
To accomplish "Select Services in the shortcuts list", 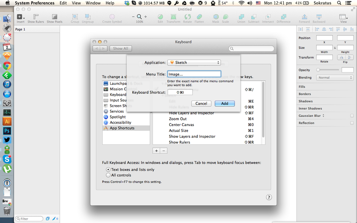I will [126, 111].
